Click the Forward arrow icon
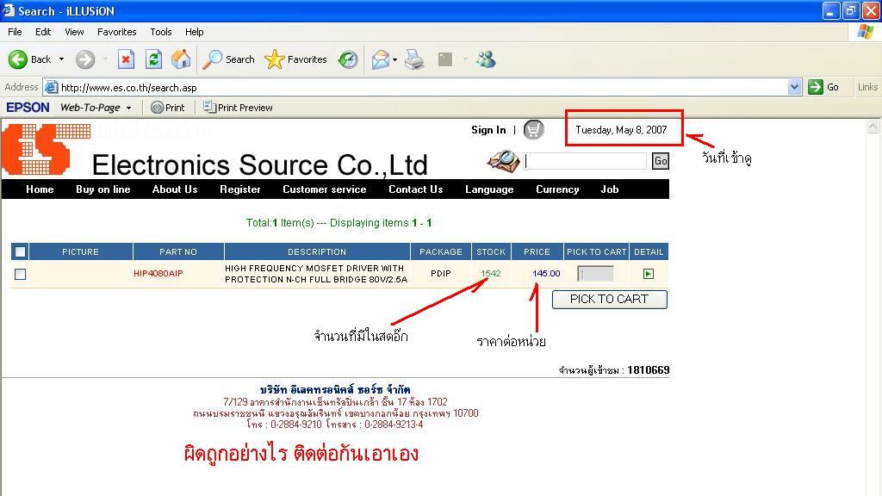The width and height of the screenshot is (882, 496). coord(85,59)
